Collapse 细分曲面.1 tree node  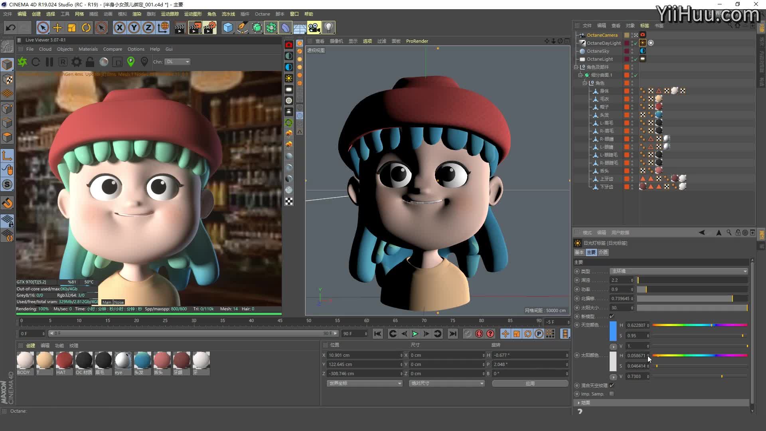tap(580, 75)
